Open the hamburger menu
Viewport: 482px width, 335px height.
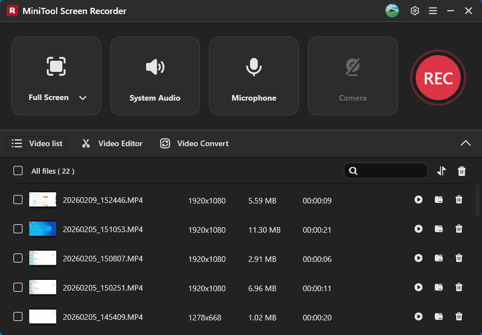pyautogui.click(x=433, y=10)
